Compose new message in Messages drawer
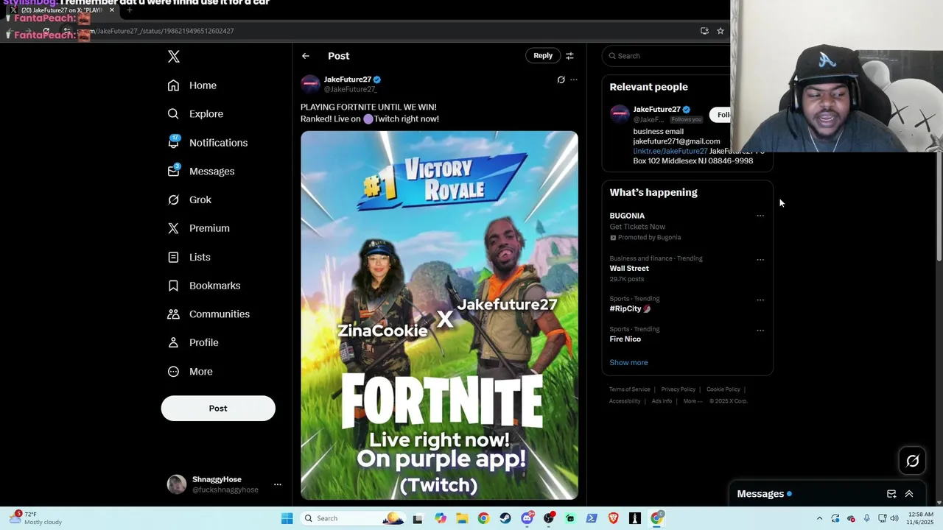943x530 pixels. coord(891,494)
